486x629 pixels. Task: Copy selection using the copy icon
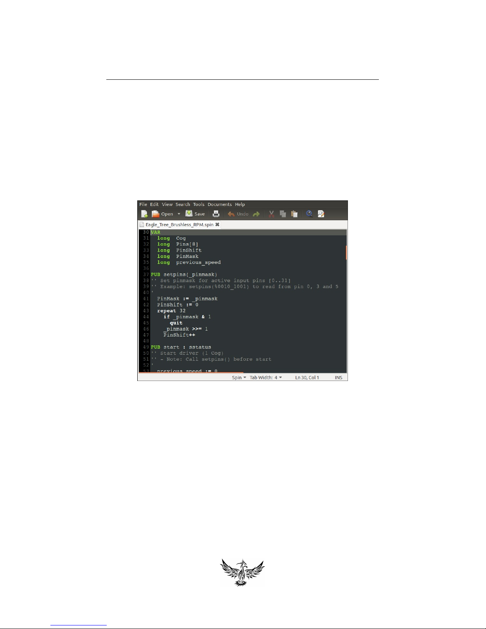tap(283, 214)
